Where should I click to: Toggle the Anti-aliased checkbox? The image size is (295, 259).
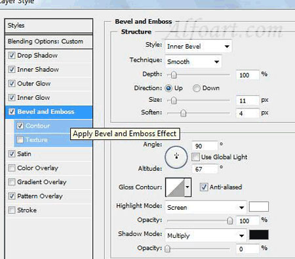pyautogui.click(x=204, y=187)
